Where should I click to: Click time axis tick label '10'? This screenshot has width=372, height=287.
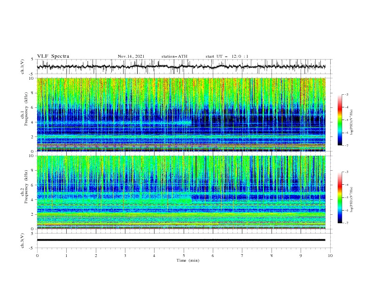click(330, 256)
